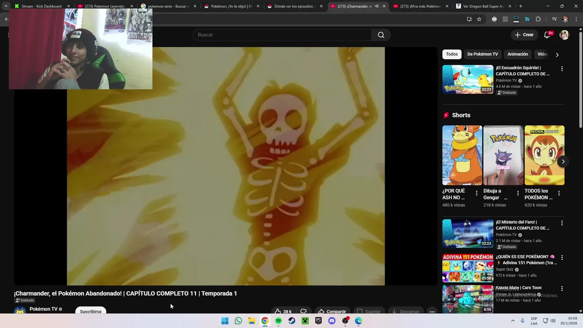
Task: Open the YouTube account avatar menu
Action: (564, 35)
